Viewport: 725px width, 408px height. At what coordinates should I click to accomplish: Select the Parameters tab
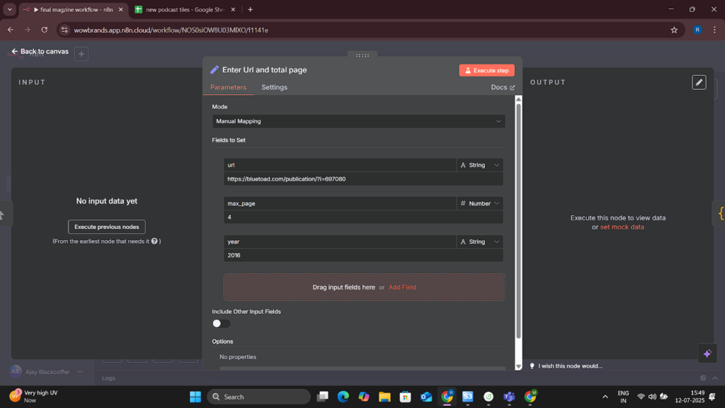coord(229,87)
